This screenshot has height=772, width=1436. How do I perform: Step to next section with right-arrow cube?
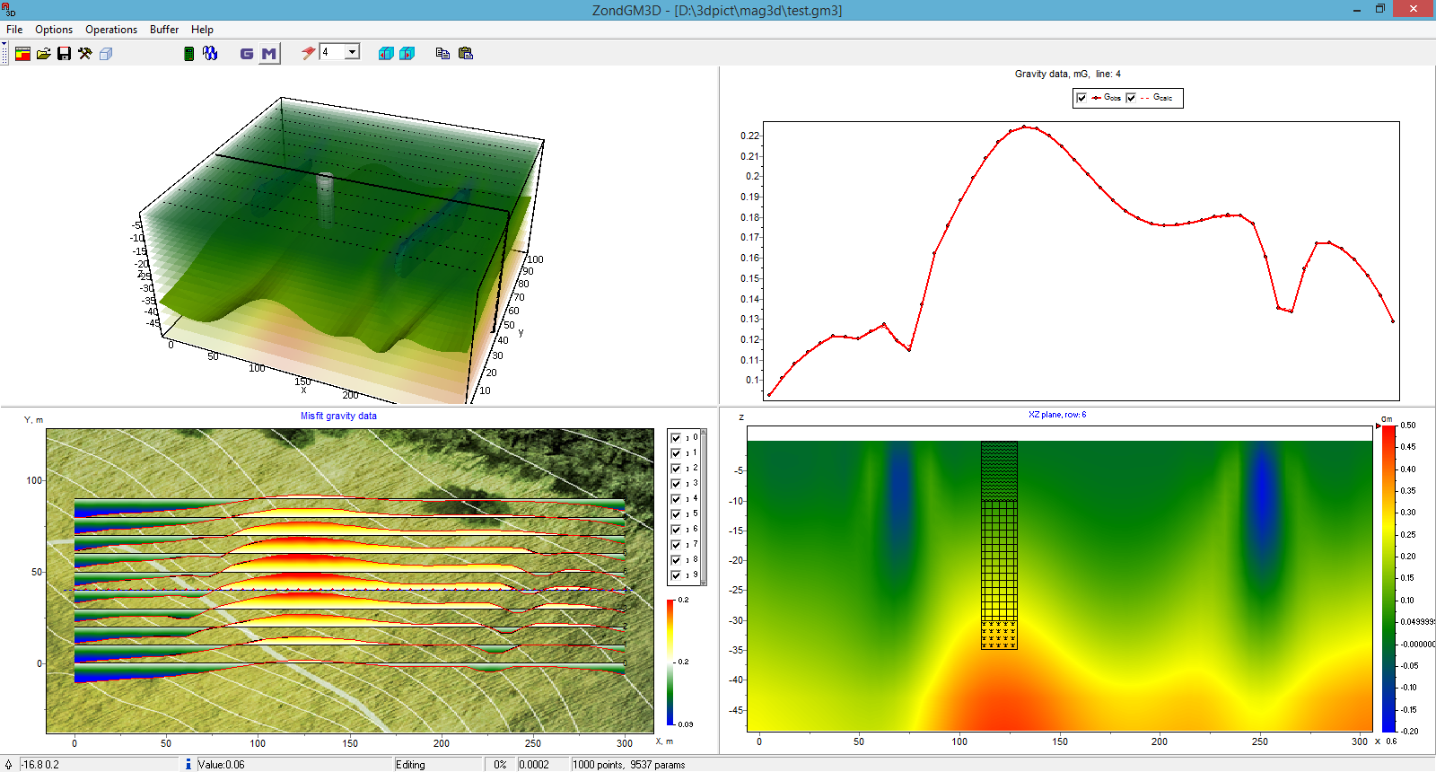tap(407, 54)
